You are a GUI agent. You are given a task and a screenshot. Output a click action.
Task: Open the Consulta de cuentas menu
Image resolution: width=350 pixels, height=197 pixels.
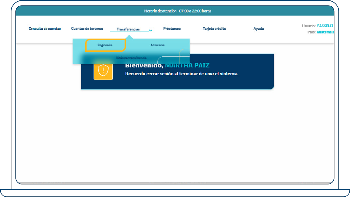coord(45,28)
